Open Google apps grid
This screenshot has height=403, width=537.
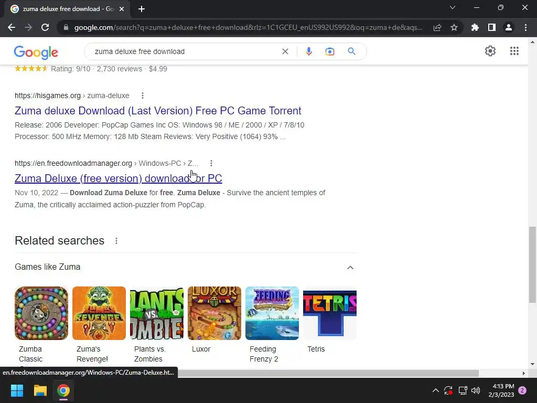pyautogui.click(x=514, y=51)
